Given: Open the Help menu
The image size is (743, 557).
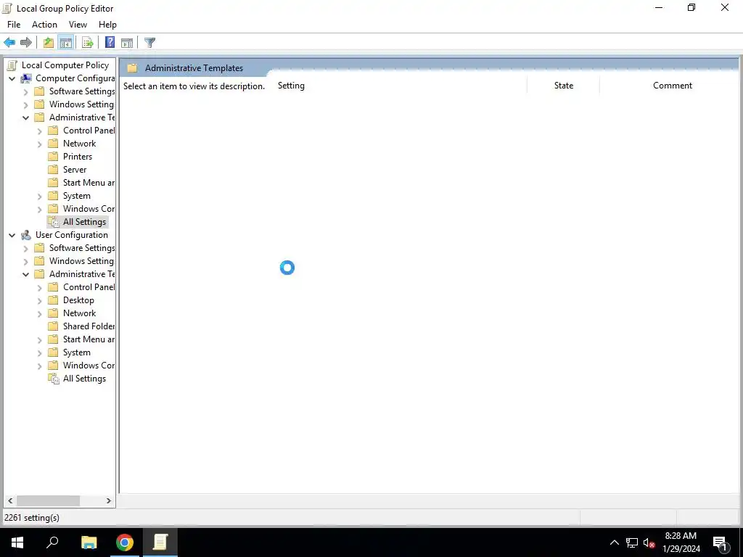Looking at the screenshot, I should click(x=107, y=25).
